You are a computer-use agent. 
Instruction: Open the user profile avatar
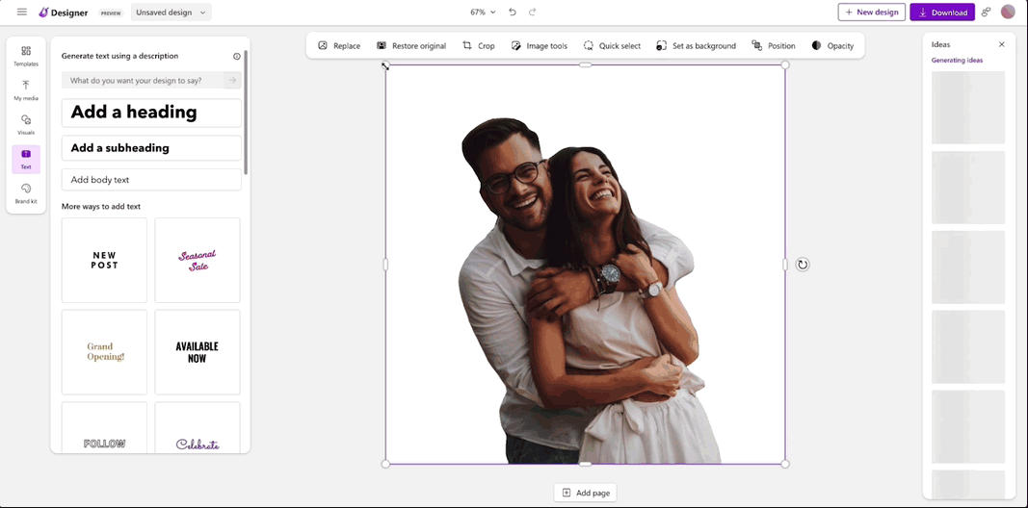click(x=1008, y=12)
